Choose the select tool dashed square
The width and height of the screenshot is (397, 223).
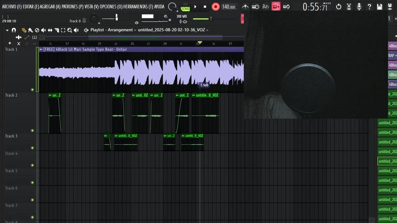click(63, 30)
